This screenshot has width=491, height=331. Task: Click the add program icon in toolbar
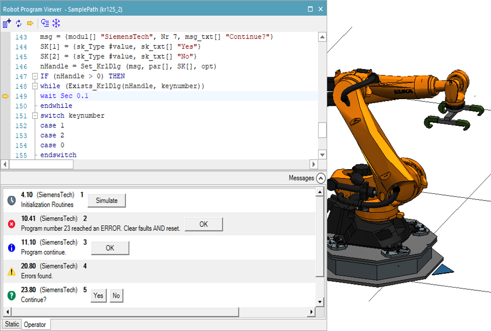click(x=7, y=23)
